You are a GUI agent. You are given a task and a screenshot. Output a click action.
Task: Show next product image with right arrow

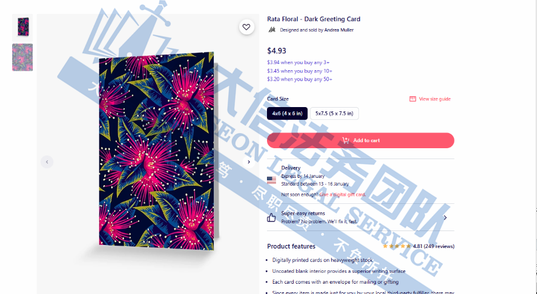click(249, 162)
